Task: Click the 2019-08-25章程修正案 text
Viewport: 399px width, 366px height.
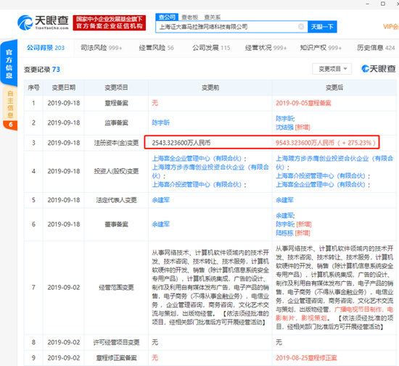Action: pyautogui.click(x=306, y=358)
